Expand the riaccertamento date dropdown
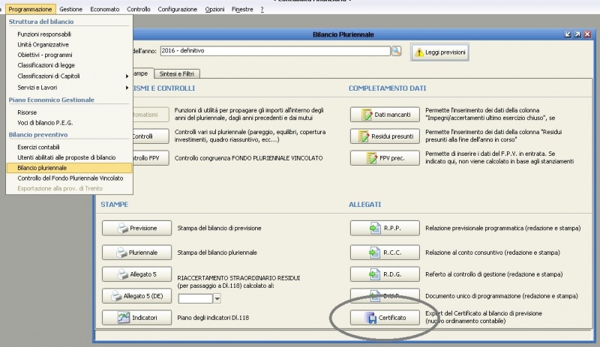The height and width of the screenshot is (347, 600). click(x=217, y=298)
